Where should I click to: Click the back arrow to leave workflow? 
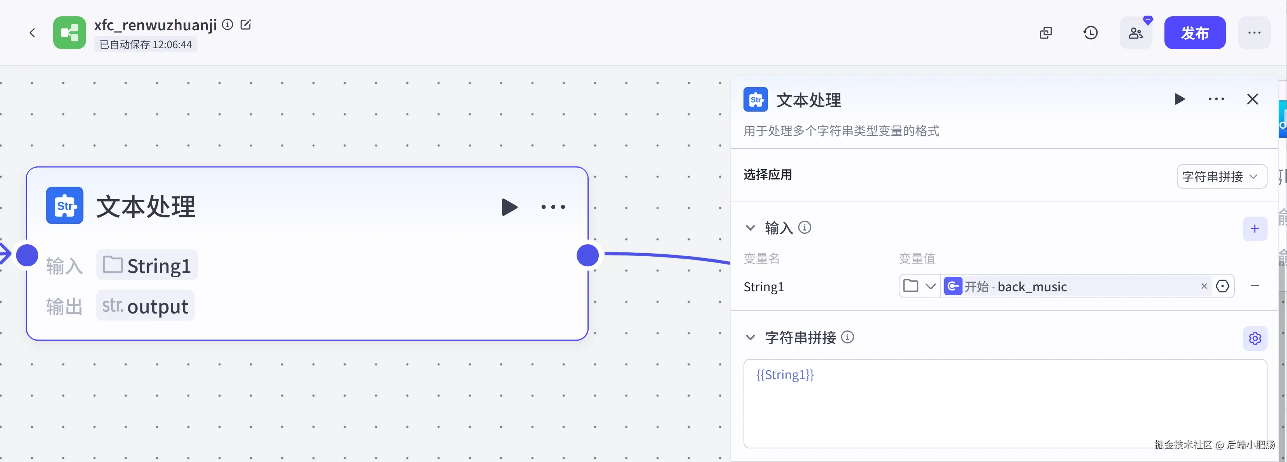(x=32, y=33)
